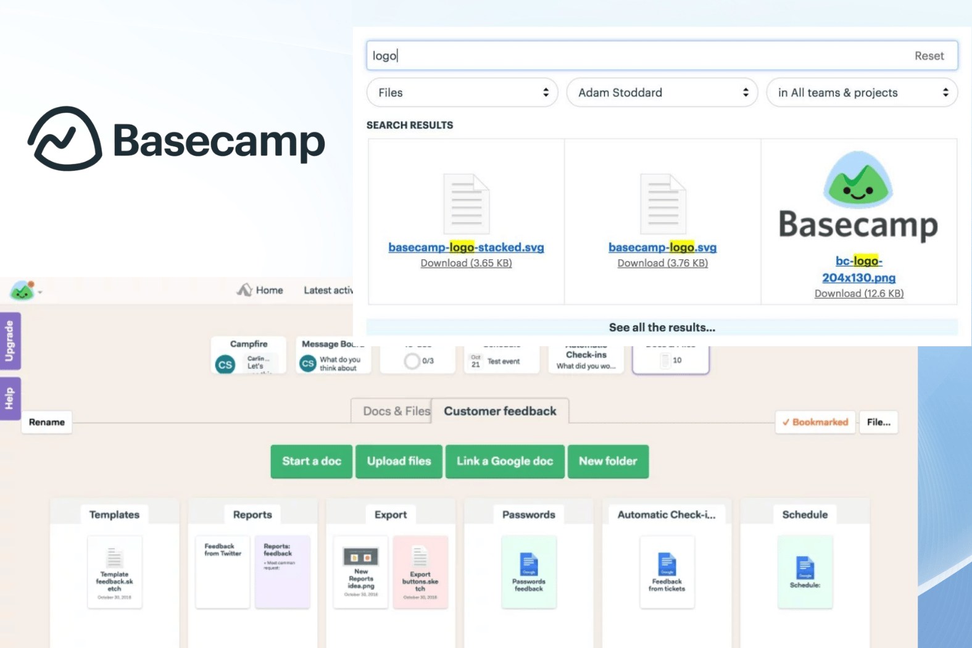Download the 3.76 KB file
The image size is (972, 648).
662,263
